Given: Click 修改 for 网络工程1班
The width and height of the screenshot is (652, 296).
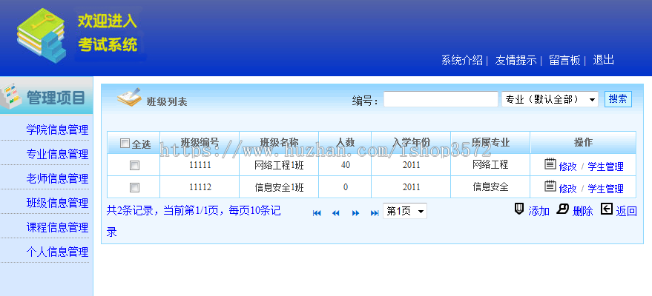Looking at the screenshot, I should coord(567,166).
